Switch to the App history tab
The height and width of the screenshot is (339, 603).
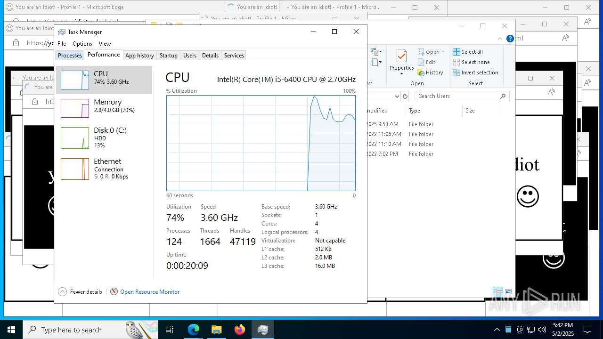tap(139, 56)
